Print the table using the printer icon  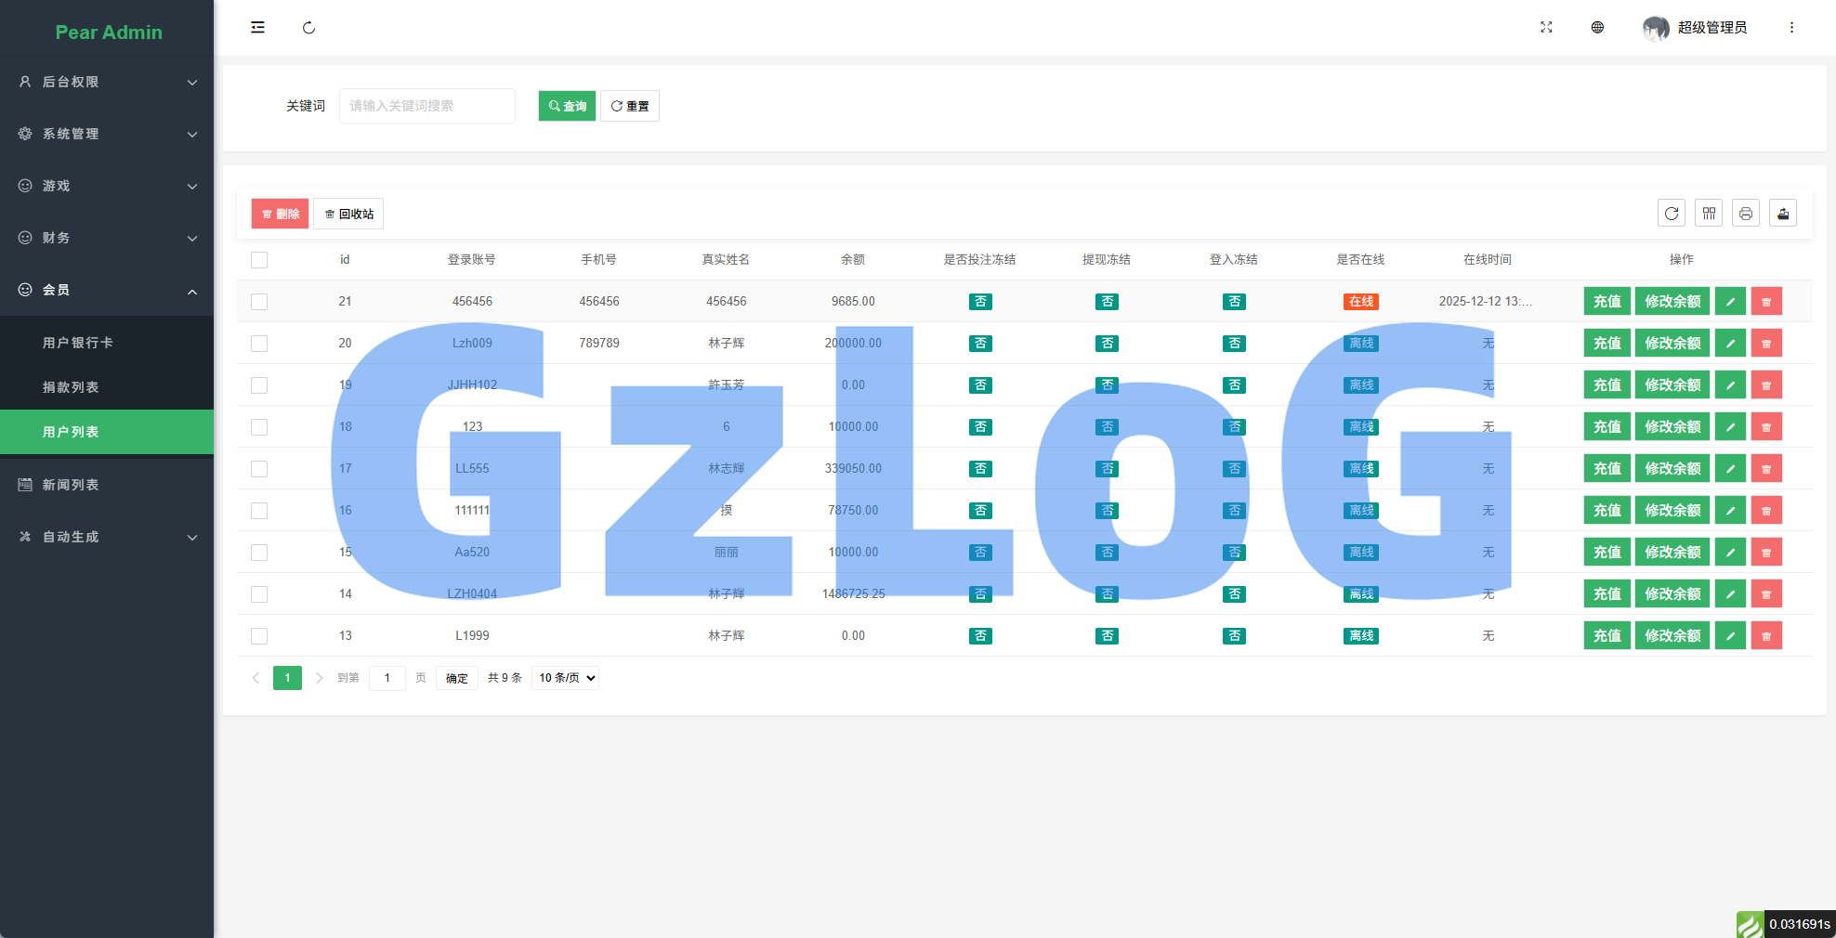(x=1746, y=214)
